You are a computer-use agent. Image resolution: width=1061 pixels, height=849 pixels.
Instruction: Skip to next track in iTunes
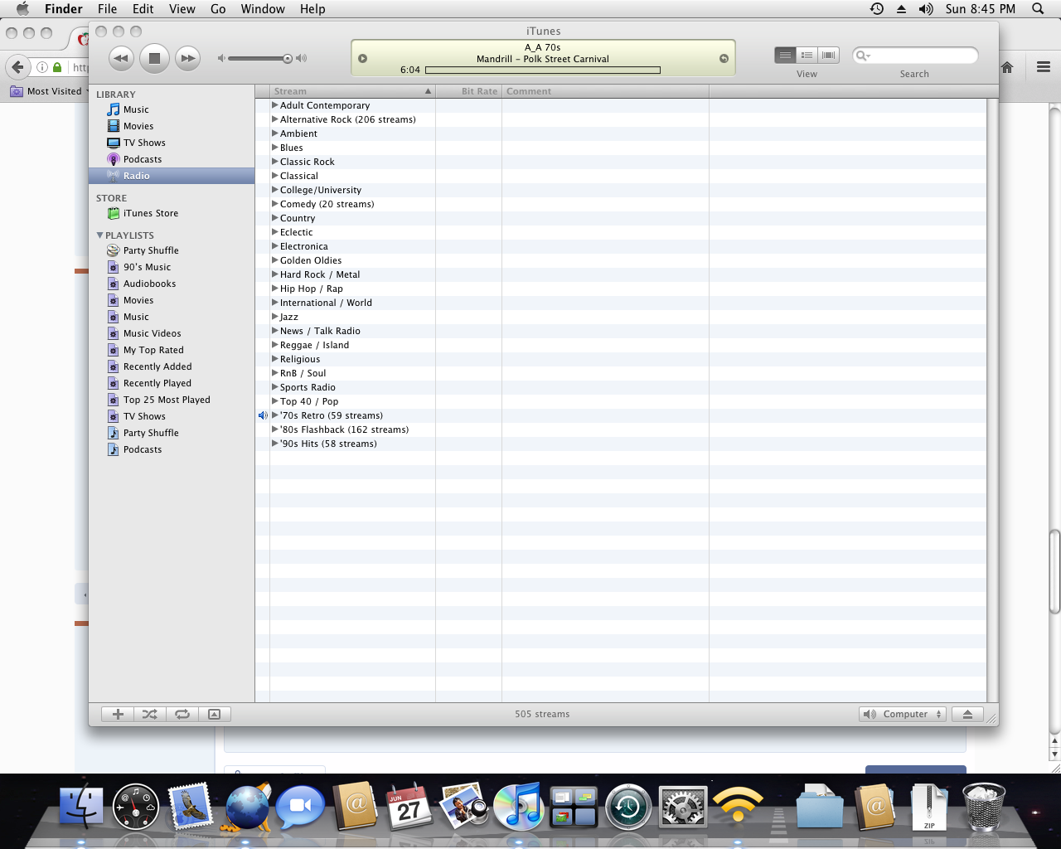188,58
